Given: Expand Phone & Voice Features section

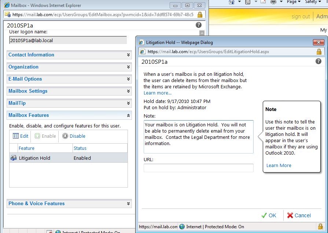Looking at the screenshot, I should [69, 204].
